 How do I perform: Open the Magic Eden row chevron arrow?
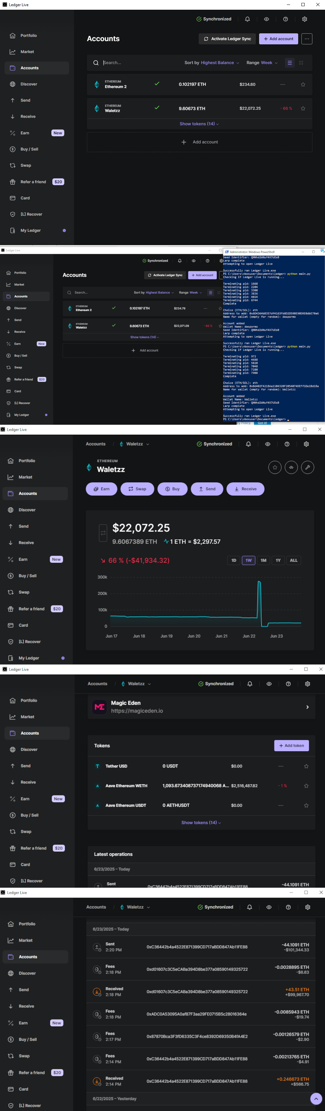[x=307, y=707]
